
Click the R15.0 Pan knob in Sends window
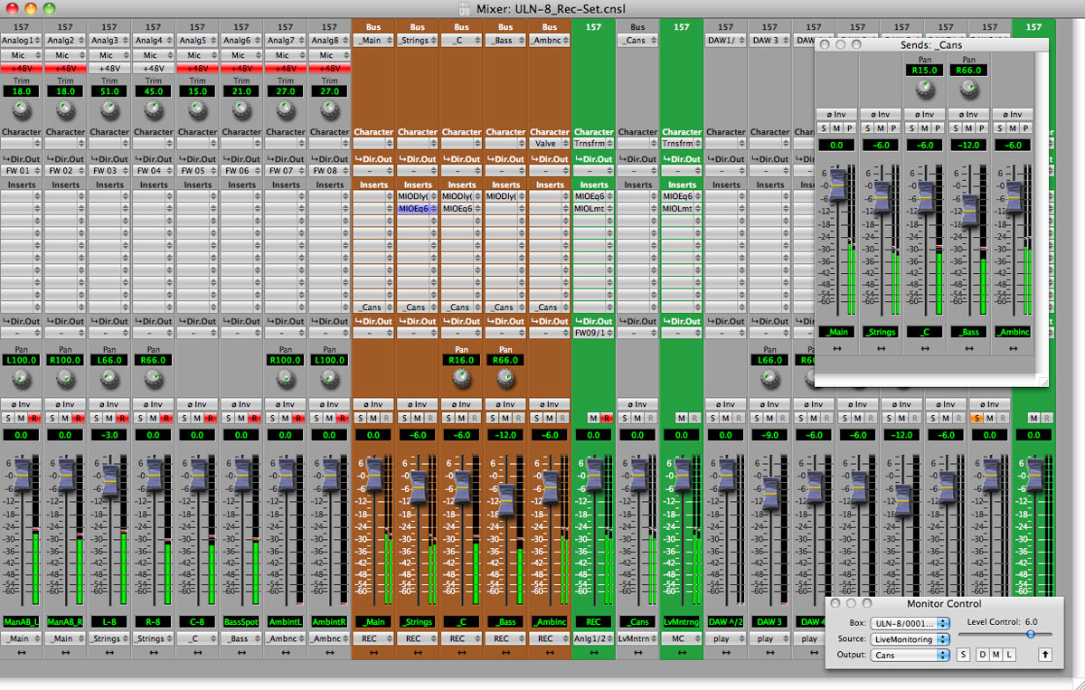tap(923, 89)
